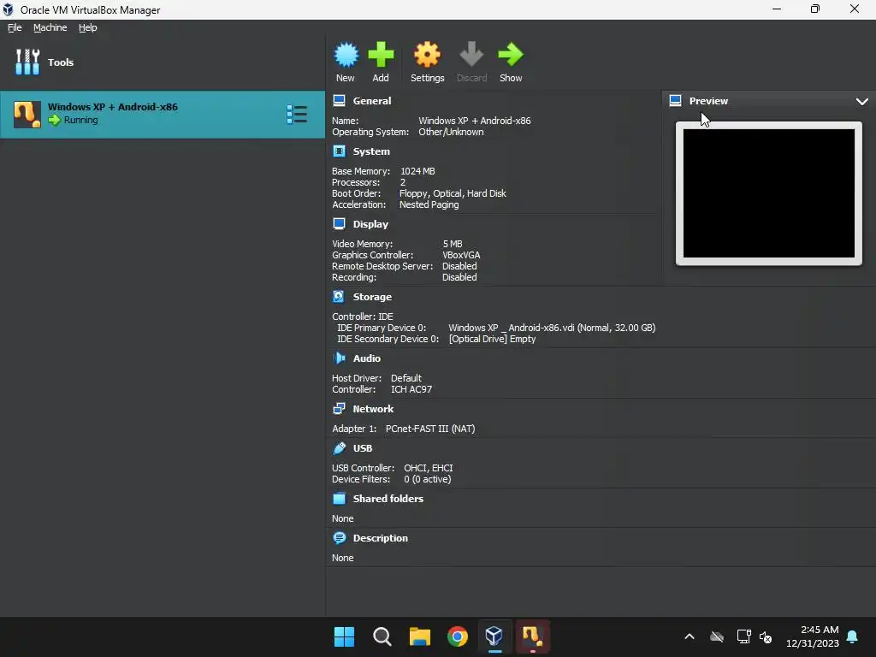Viewport: 876px width, 657px height.
Task: Click the New machine toolbar icon
Action: 346,56
